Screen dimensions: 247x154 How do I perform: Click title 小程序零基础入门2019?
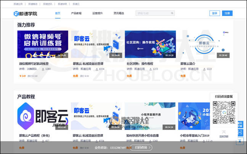pos(194,135)
